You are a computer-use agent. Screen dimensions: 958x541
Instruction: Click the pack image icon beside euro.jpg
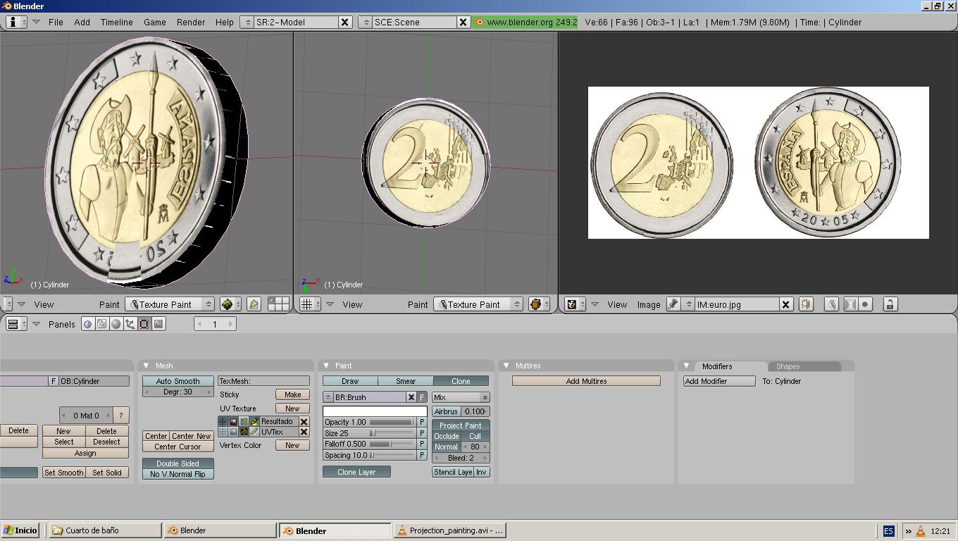tap(805, 304)
